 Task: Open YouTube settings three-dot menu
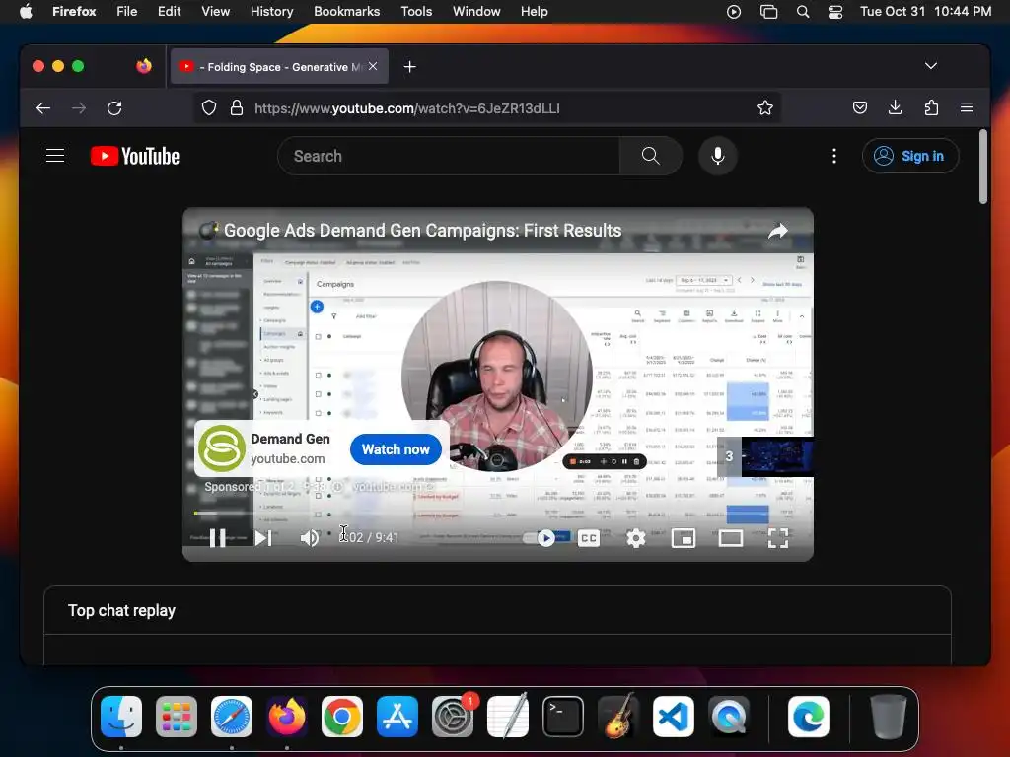tap(834, 156)
